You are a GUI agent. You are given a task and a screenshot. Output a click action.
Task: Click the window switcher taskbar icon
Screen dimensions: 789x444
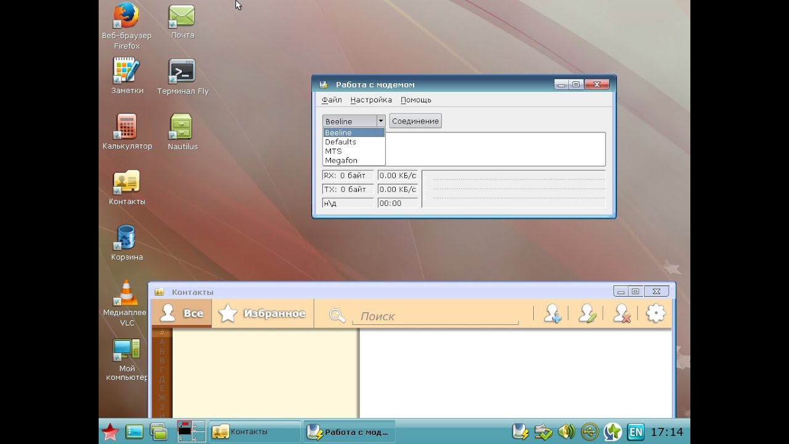point(158,432)
